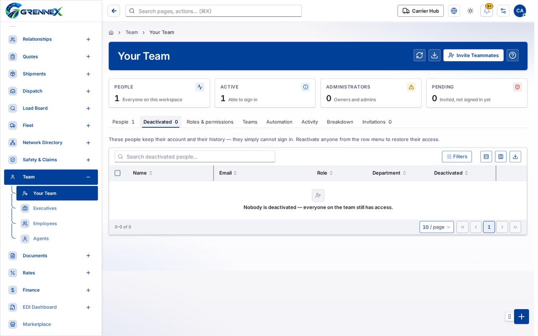Click the warning icon on Administrators card

[x=411, y=87]
